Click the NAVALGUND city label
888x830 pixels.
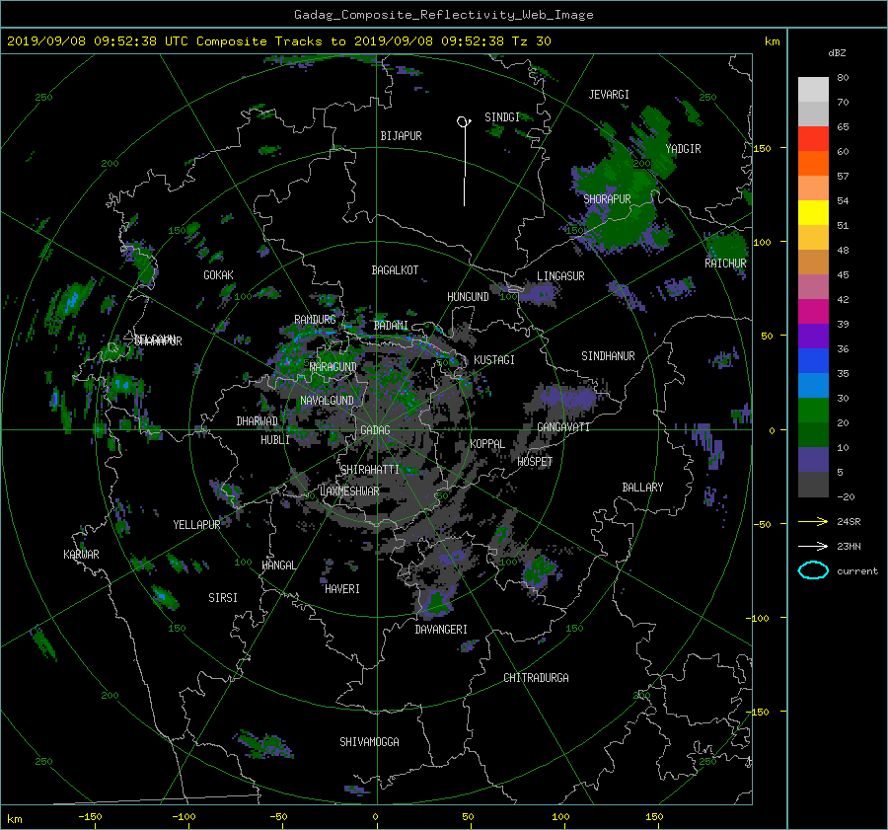pyautogui.click(x=327, y=401)
